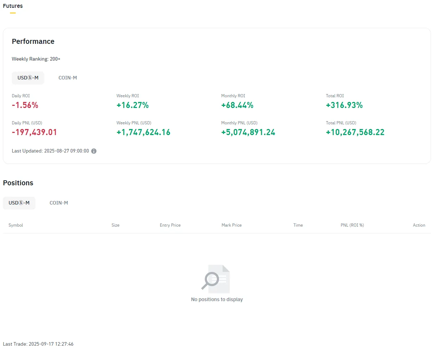Click the Mark Price column header
442x351 pixels.
click(232, 225)
